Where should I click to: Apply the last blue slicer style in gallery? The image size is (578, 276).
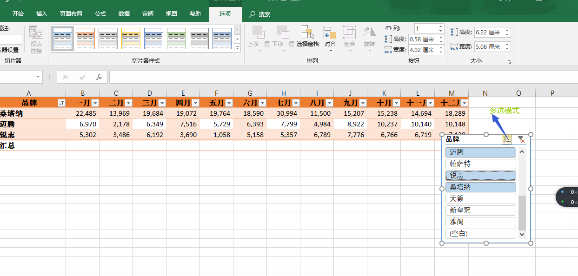(x=222, y=38)
